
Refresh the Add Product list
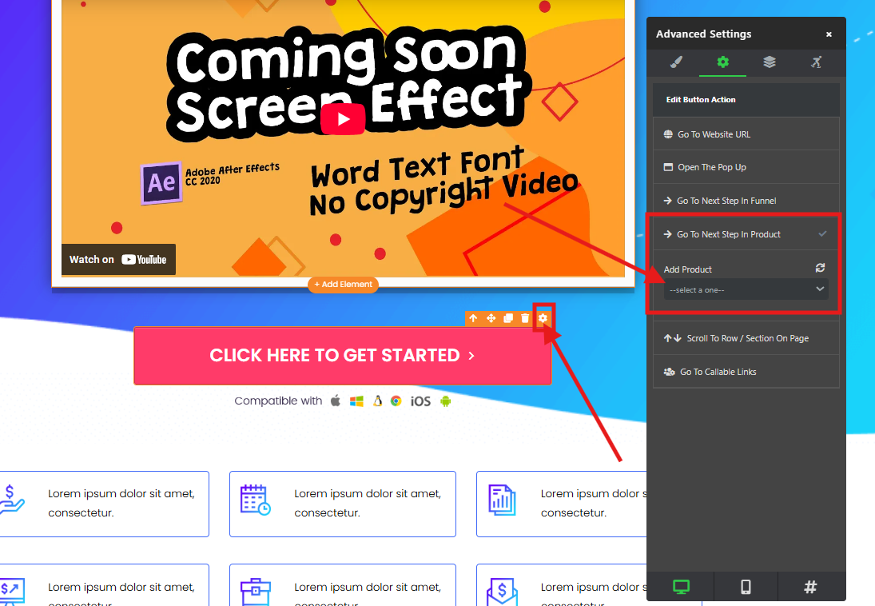coord(820,268)
